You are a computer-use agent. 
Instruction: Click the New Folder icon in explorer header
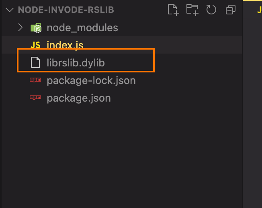click(192, 10)
